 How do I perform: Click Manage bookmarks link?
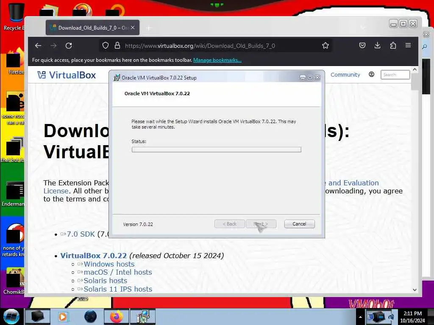pos(217,60)
